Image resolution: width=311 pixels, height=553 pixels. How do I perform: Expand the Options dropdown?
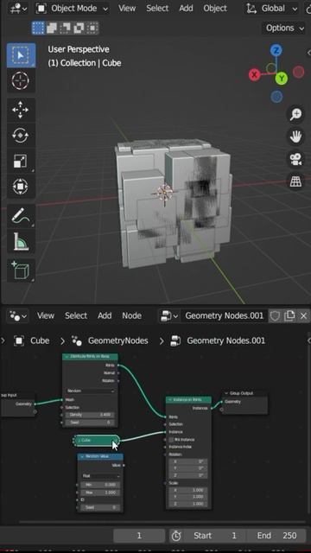pyautogui.click(x=283, y=28)
